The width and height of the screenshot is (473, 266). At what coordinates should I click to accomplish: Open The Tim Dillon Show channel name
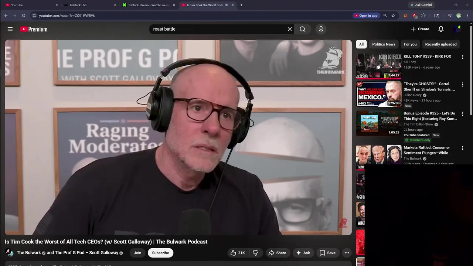(x=418, y=125)
